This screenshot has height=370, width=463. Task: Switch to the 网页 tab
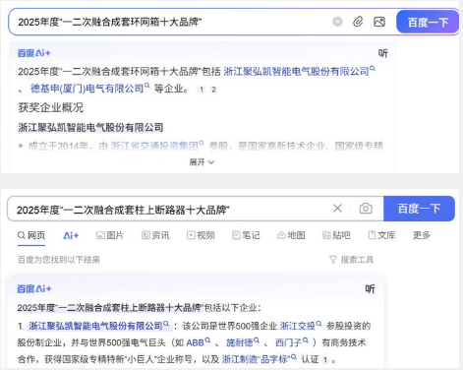point(31,235)
